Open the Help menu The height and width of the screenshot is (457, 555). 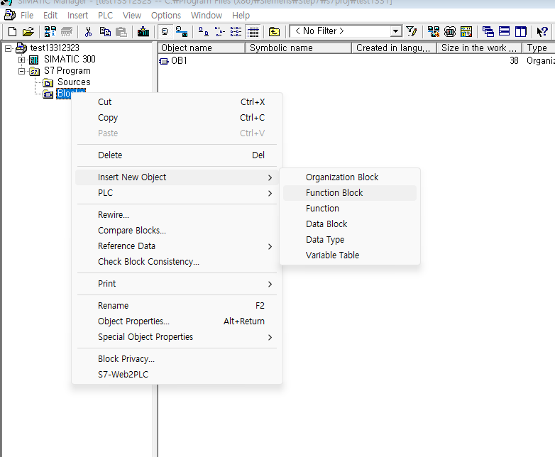(x=241, y=16)
